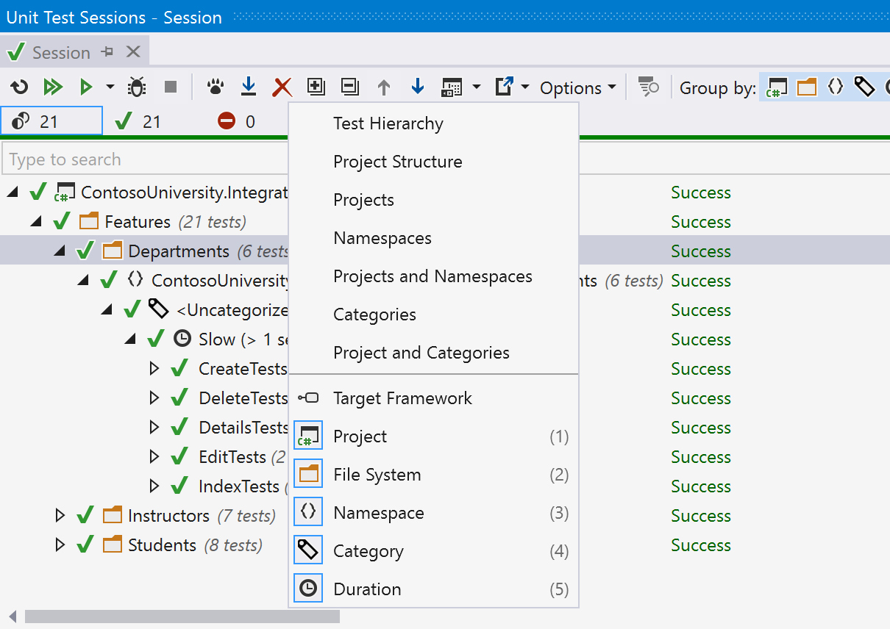Click the Stop Execution square icon
The width and height of the screenshot is (890, 629).
pos(171,87)
